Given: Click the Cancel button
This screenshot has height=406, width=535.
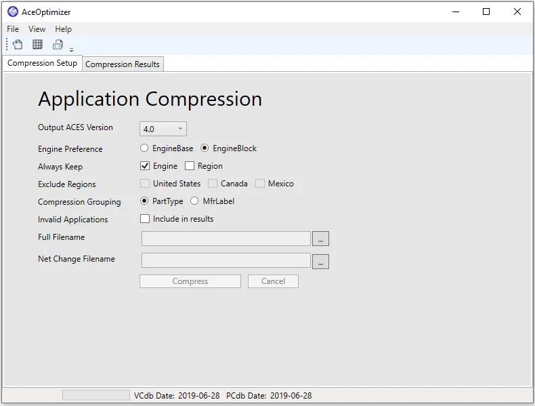Looking at the screenshot, I should (x=273, y=281).
